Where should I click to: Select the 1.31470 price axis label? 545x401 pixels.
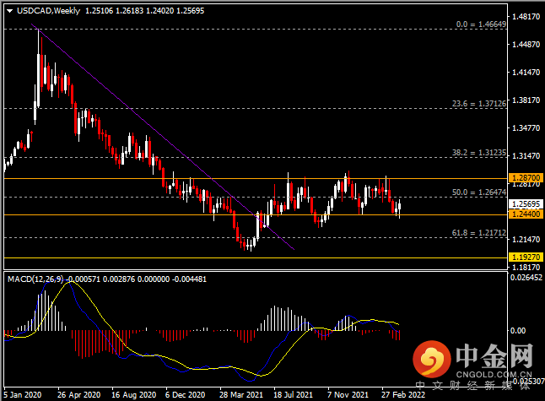point(526,156)
